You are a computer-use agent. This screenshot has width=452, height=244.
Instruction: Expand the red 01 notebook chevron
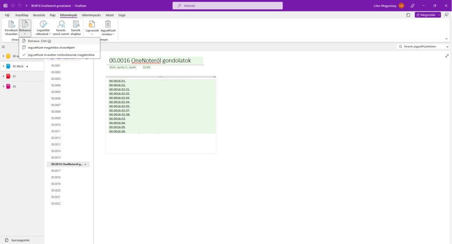pyautogui.click(x=4, y=76)
